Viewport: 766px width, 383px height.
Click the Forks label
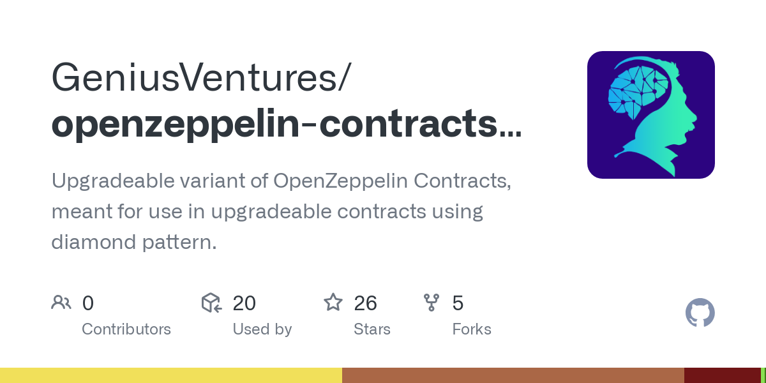472,329
